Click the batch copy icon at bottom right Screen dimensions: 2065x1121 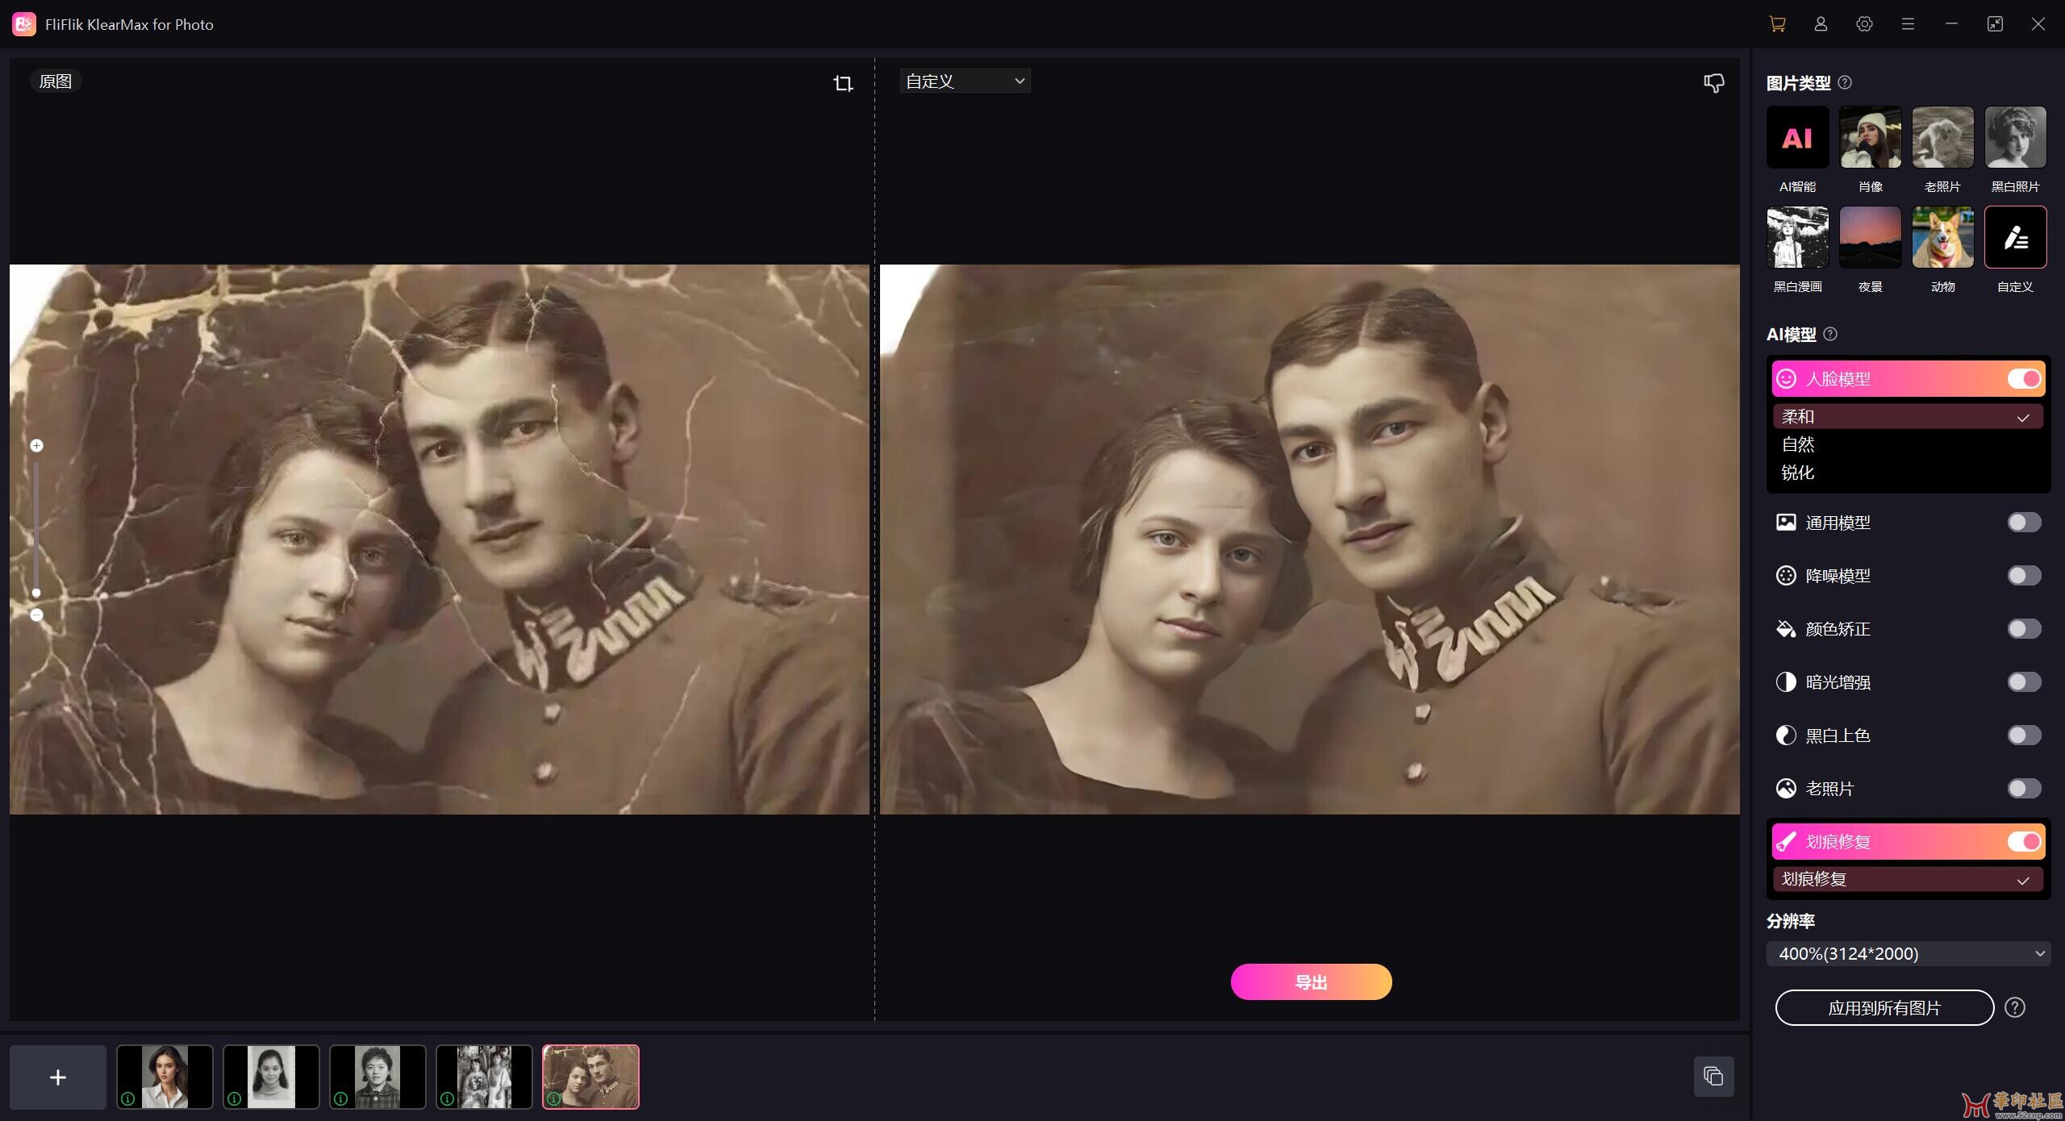pyautogui.click(x=1713, y=1076)
